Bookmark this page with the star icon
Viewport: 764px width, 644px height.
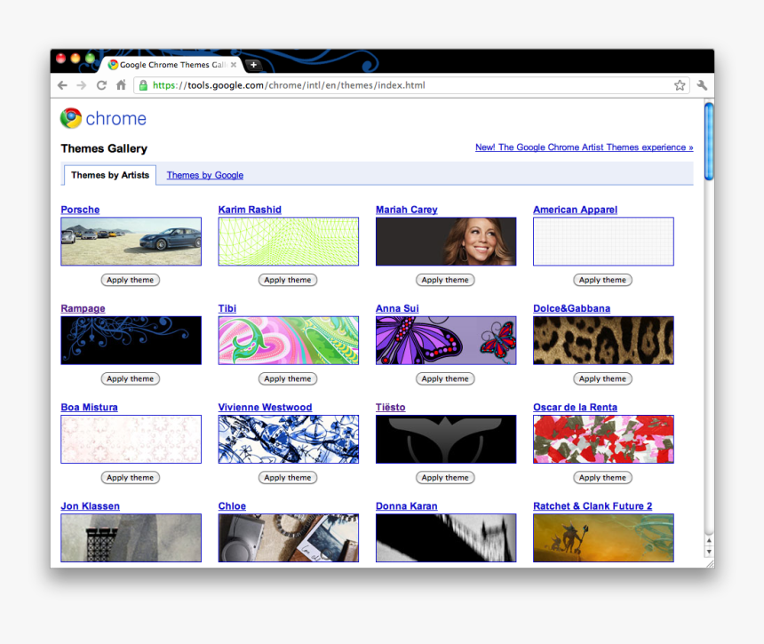pyautogui.click(x=680, y=85)
